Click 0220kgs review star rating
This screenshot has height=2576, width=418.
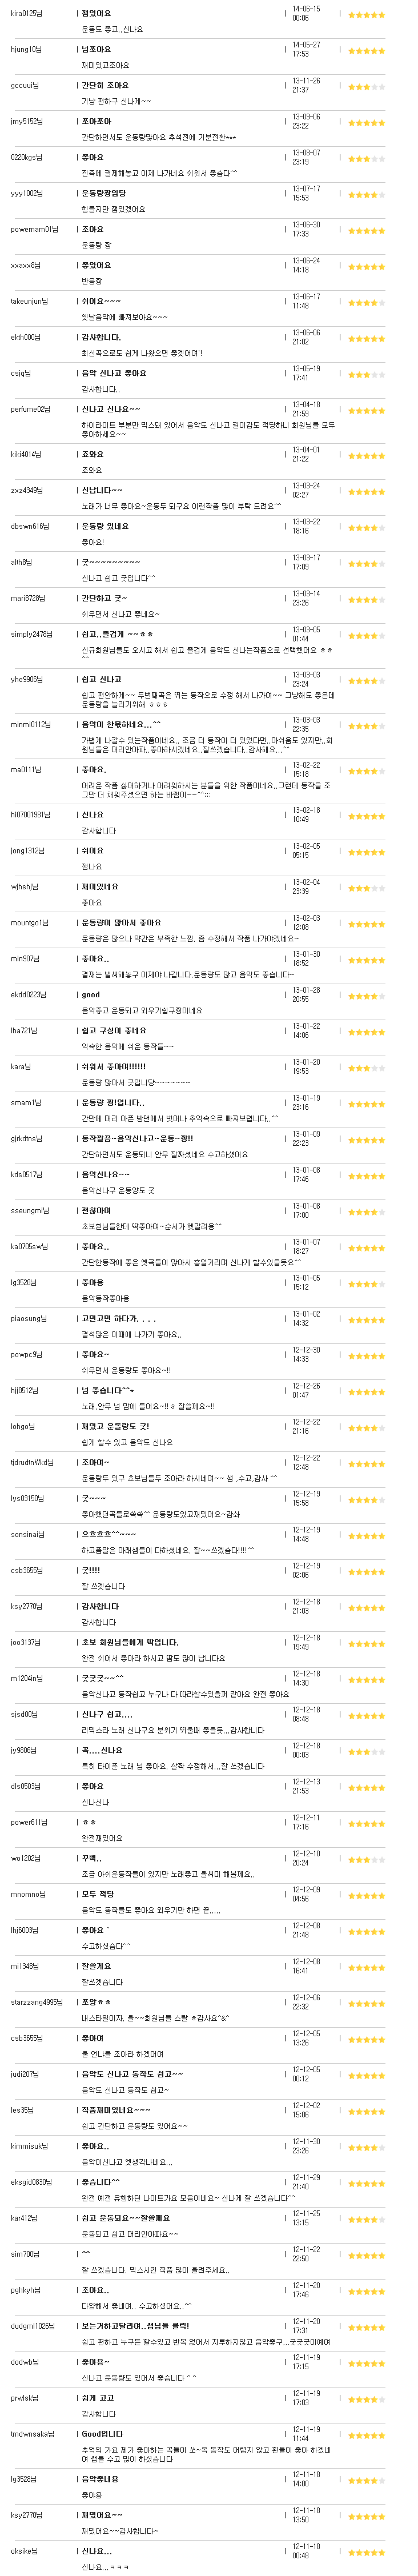coord(366,159)
